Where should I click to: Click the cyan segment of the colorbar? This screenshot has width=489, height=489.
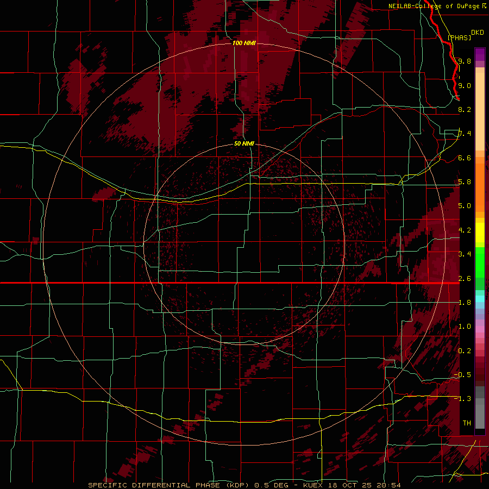coord(480,299)
